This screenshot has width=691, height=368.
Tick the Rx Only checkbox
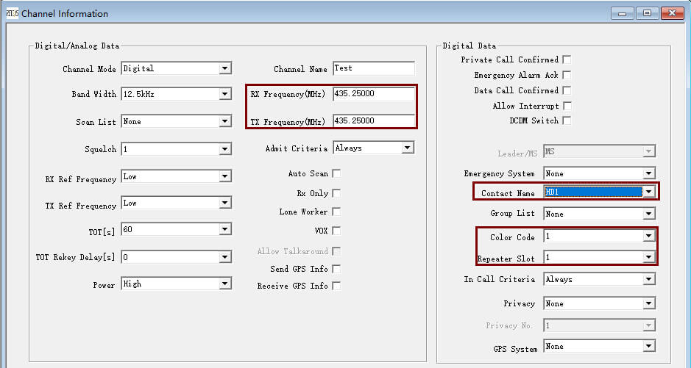(336, 193)
